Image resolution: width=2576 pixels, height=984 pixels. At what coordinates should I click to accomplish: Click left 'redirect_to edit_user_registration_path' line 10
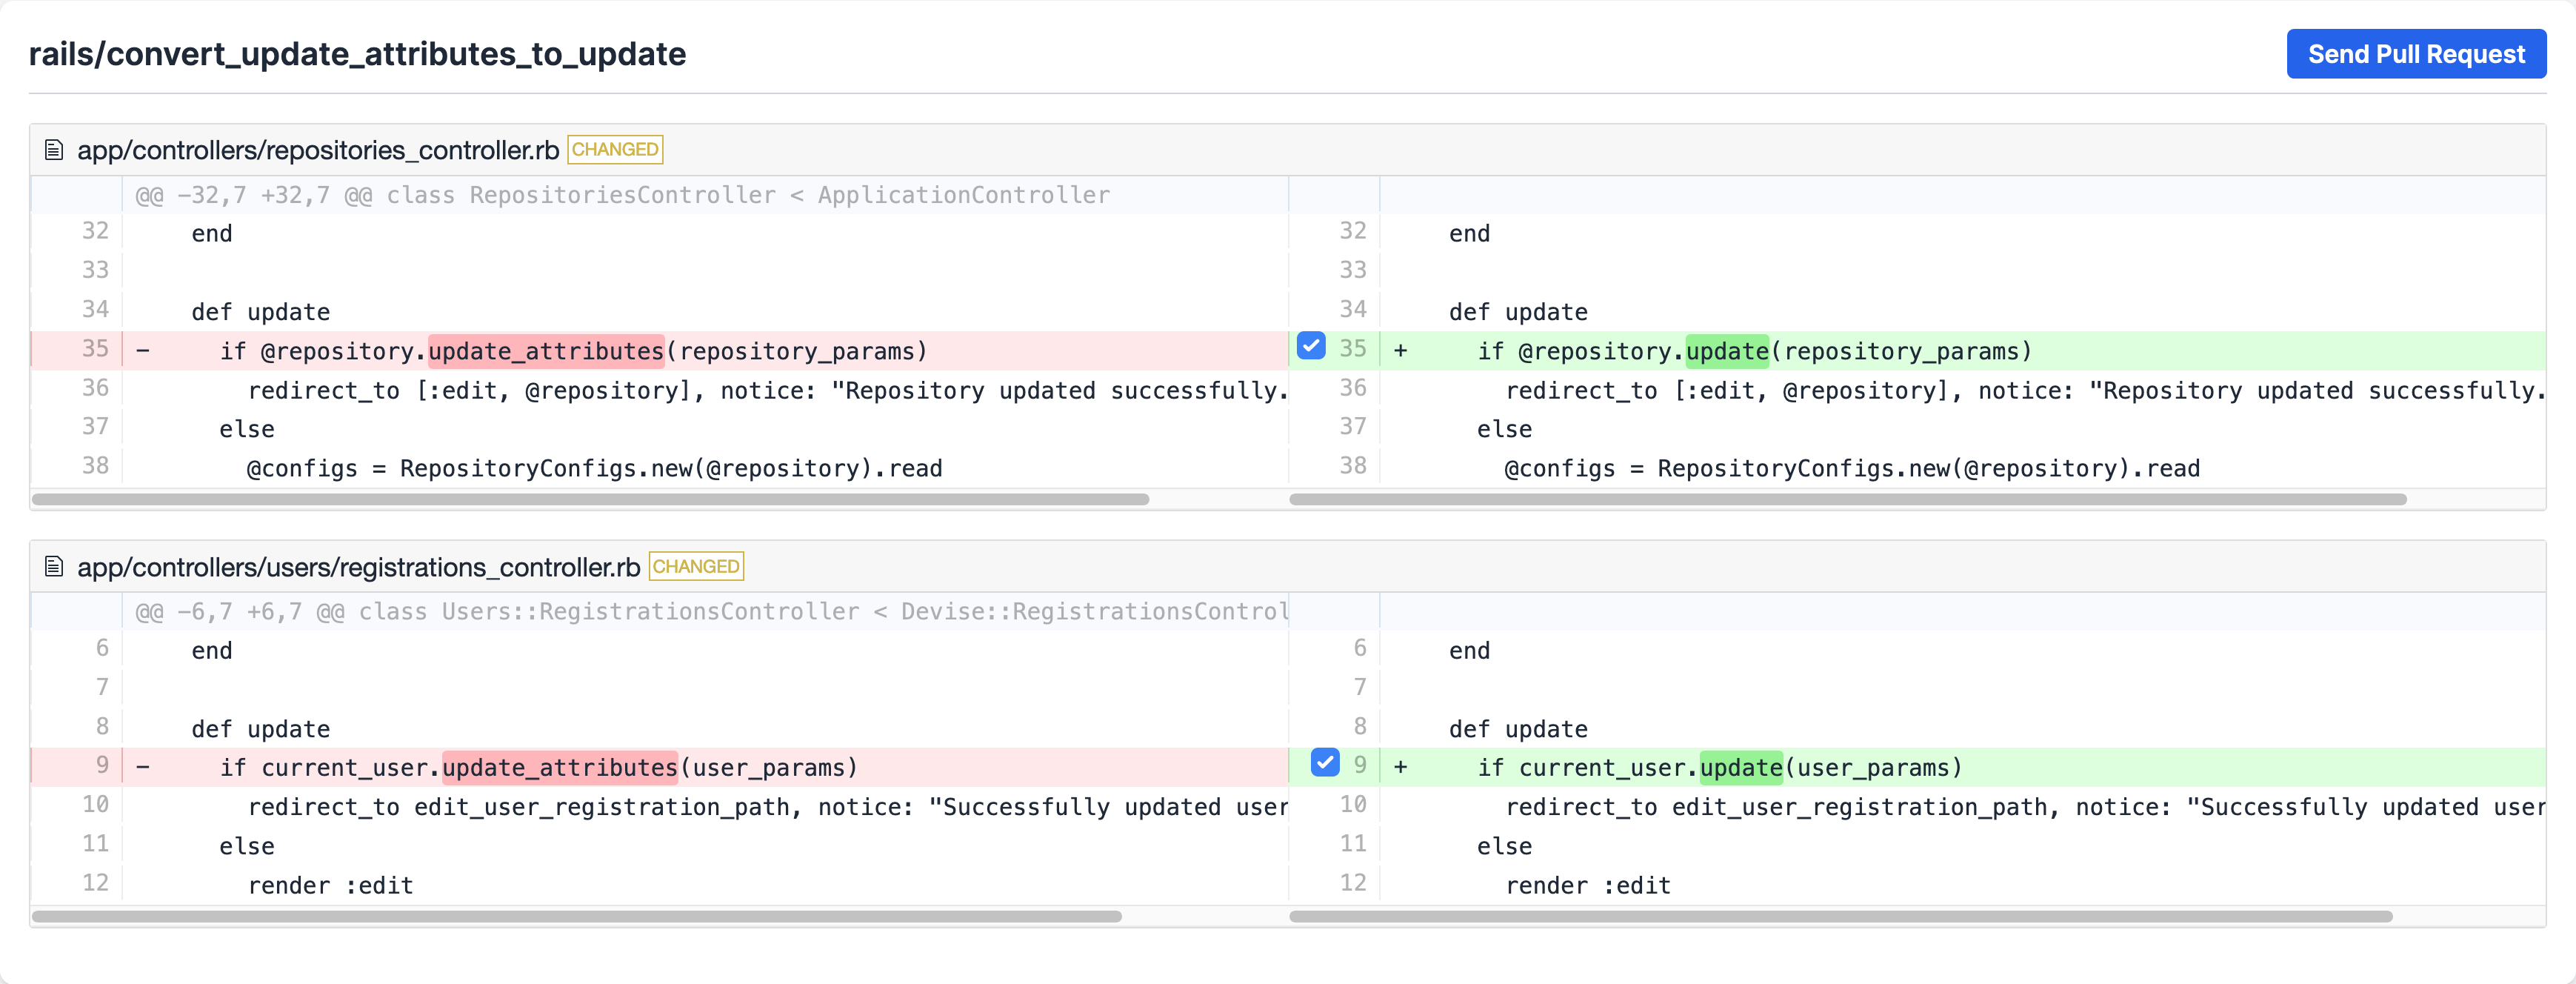coord(767,807)
